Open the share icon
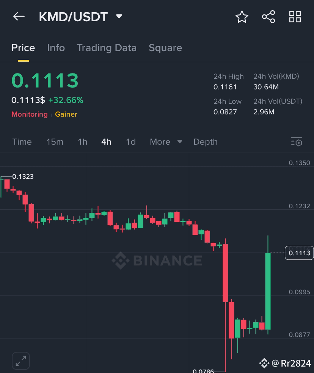The width and height of the screenshot is (314, 373). 268,17
